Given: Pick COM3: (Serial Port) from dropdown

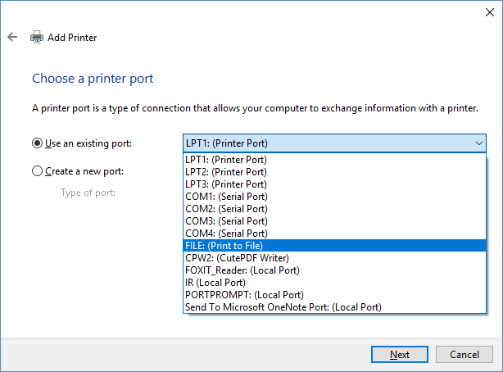Looking at the screenshot, I should pyautogui.click(x=226, y=221).
